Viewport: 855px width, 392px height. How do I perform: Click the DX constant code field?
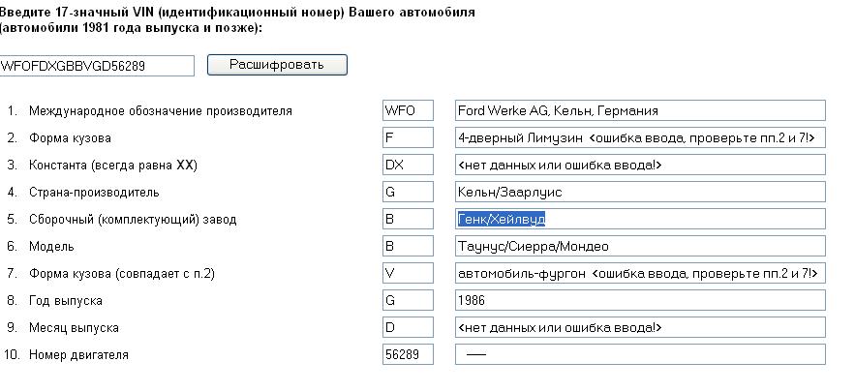pos(408,166)
